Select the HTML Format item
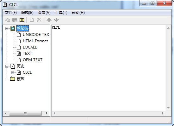The width and height of the screenshot is (174, 126). click(x=35, y=41)
